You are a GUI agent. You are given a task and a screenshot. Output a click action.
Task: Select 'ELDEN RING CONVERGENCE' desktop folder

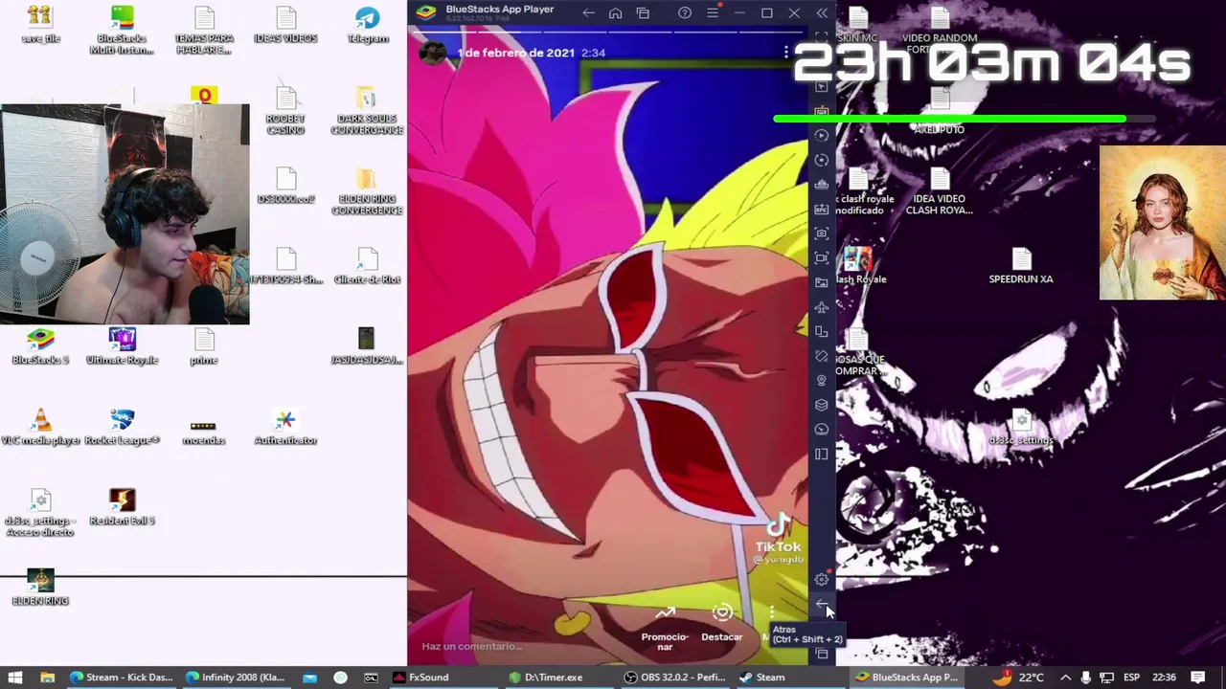click(x=367, y=190)
